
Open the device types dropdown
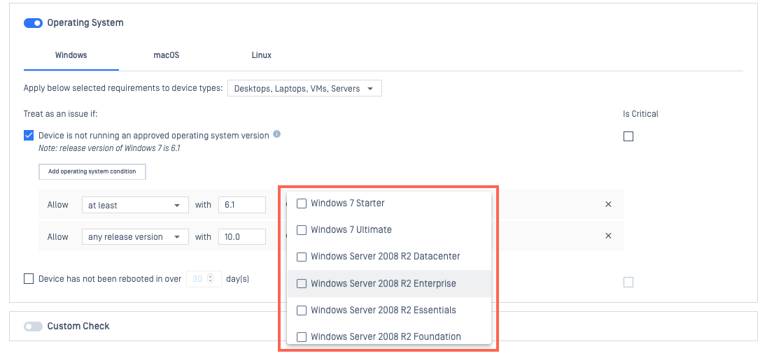[x=304, y=89]
